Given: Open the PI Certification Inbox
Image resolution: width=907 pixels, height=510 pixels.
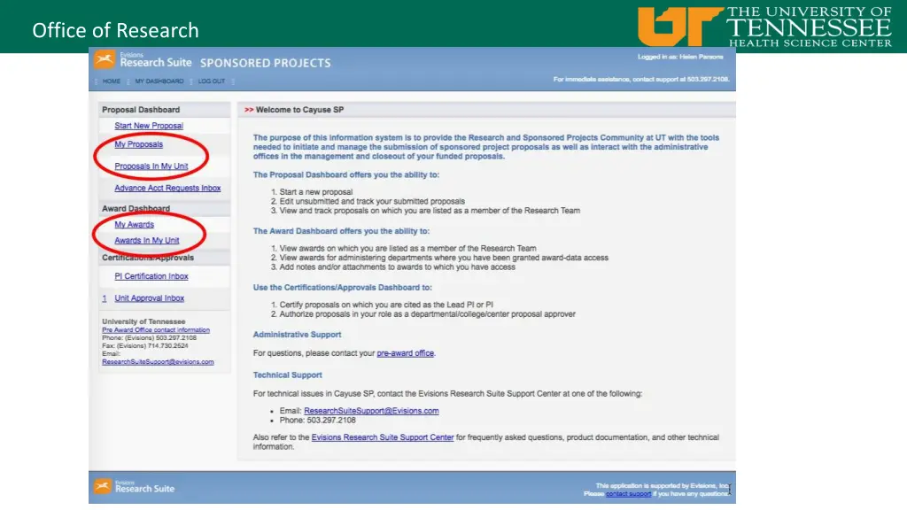Looking at the screenshot, I should pyautogui.click(x=151, y=276).
